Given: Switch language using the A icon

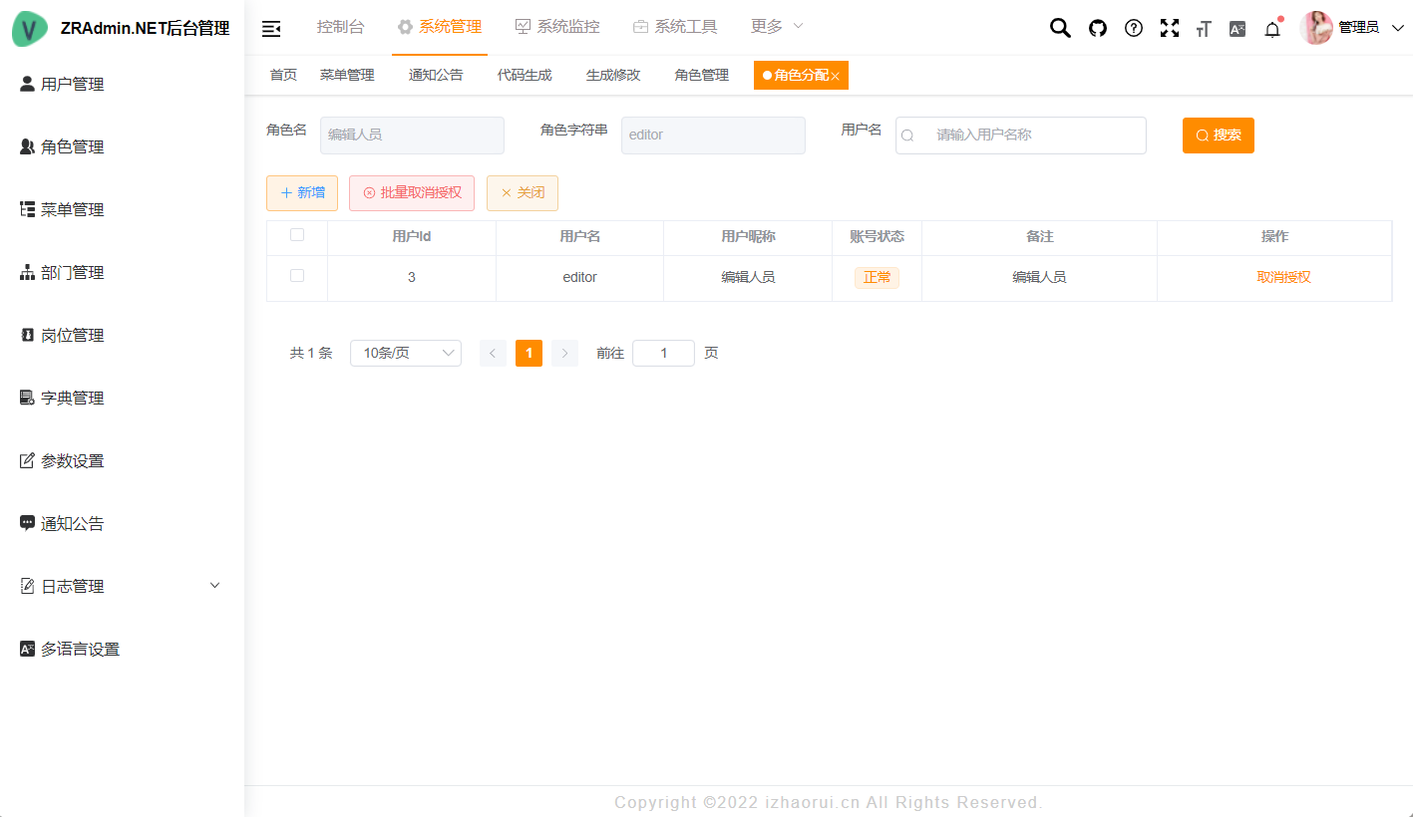Looking at the screenshot, I should 1236,28.
